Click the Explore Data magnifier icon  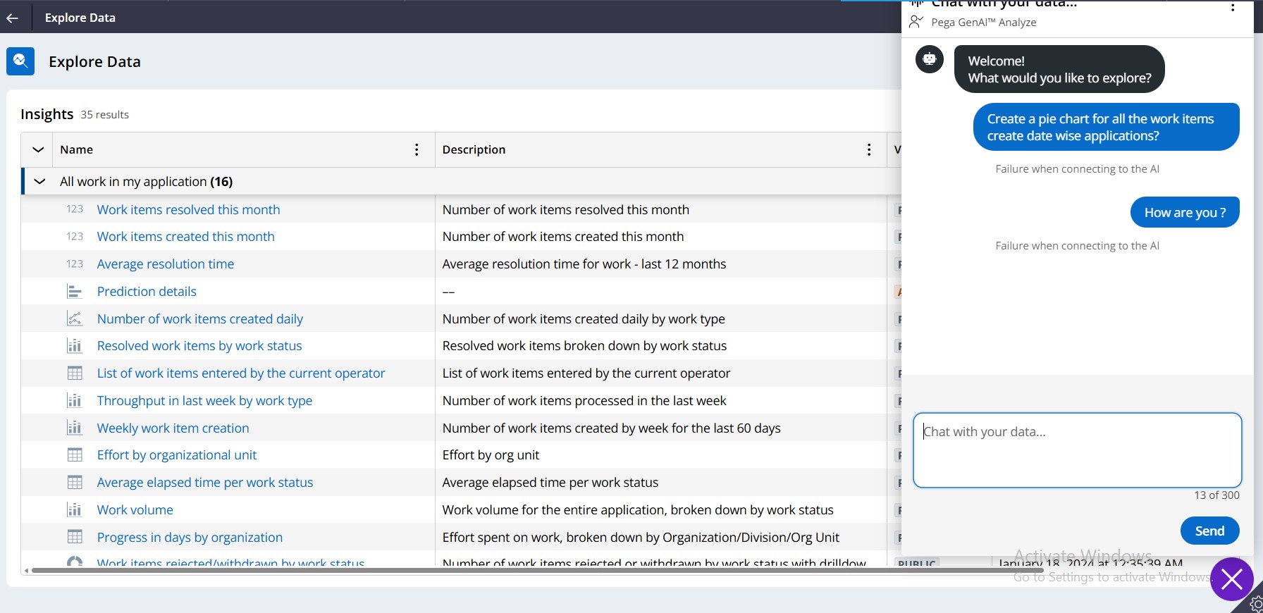click(x=20, y=61)
